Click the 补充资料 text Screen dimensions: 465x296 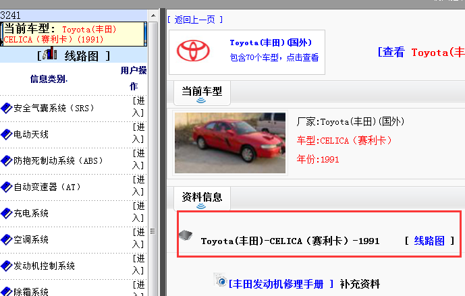pos(360,284)
